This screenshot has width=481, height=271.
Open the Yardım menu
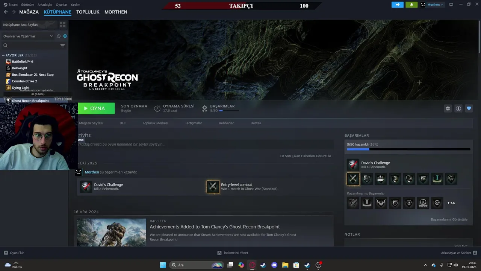[x=76, y=5]
